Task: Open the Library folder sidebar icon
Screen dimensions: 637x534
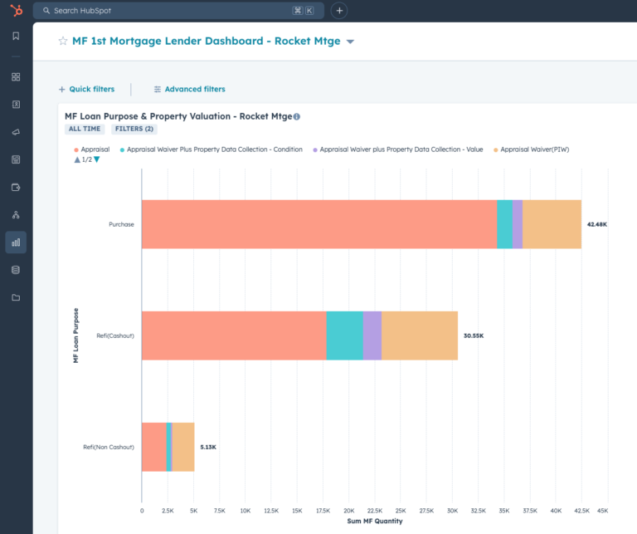Action: (16, 297)
